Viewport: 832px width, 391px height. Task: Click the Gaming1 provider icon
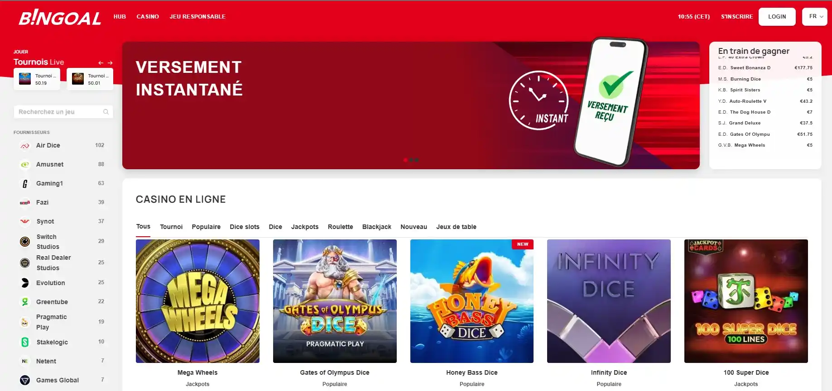25,184
